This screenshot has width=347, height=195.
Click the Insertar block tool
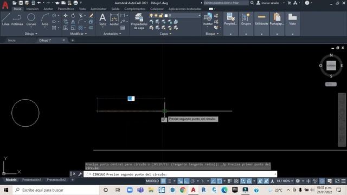click(x=208, y=19)
